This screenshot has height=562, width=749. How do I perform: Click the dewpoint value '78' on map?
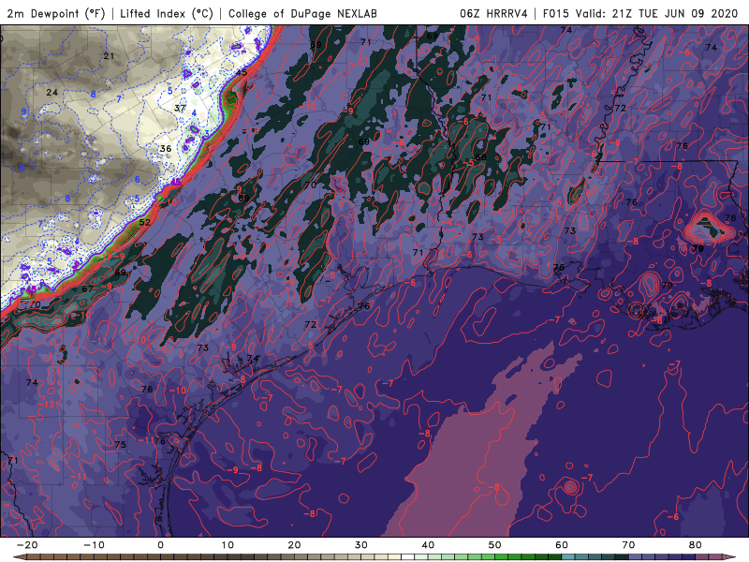coord(730,218)
